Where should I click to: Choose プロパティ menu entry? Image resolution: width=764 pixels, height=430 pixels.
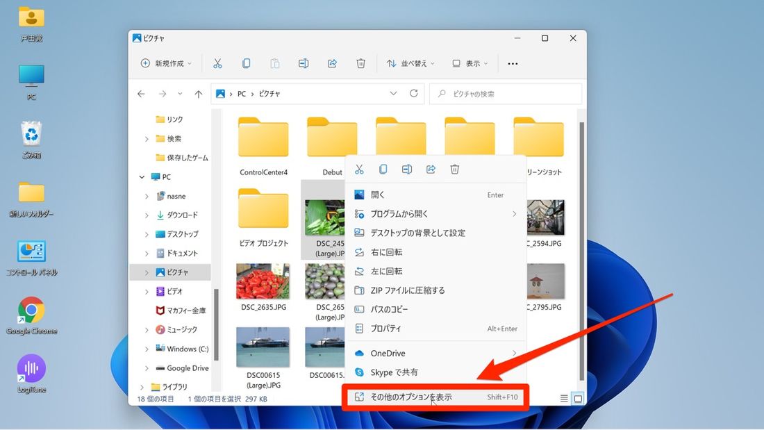[435, 329]
